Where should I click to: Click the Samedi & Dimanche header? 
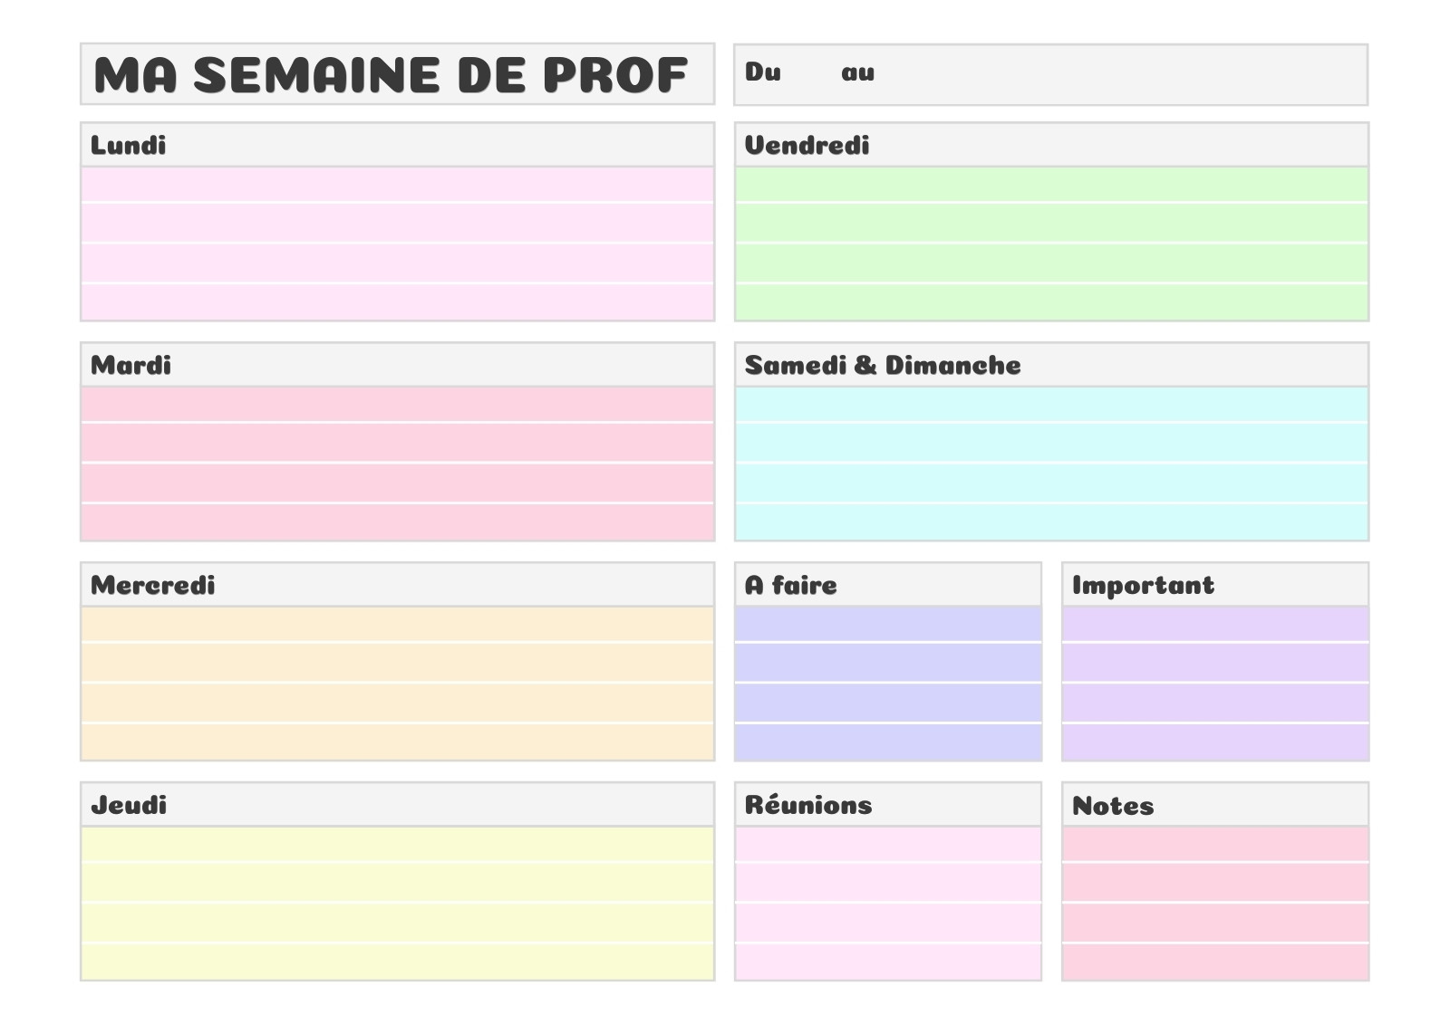click(1051, 365)
